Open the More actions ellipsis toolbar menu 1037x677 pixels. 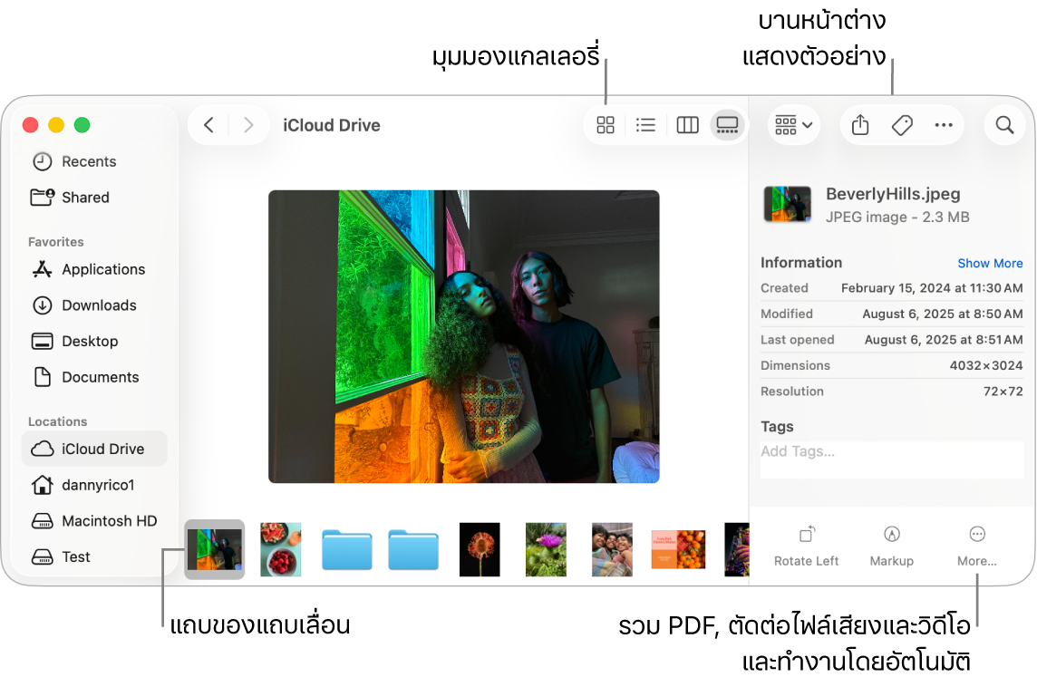pos(944,125)
